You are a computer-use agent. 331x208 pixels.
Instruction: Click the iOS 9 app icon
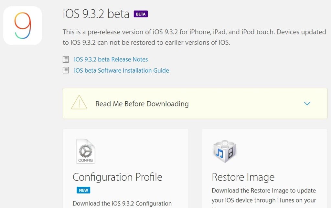coord(22,26)
